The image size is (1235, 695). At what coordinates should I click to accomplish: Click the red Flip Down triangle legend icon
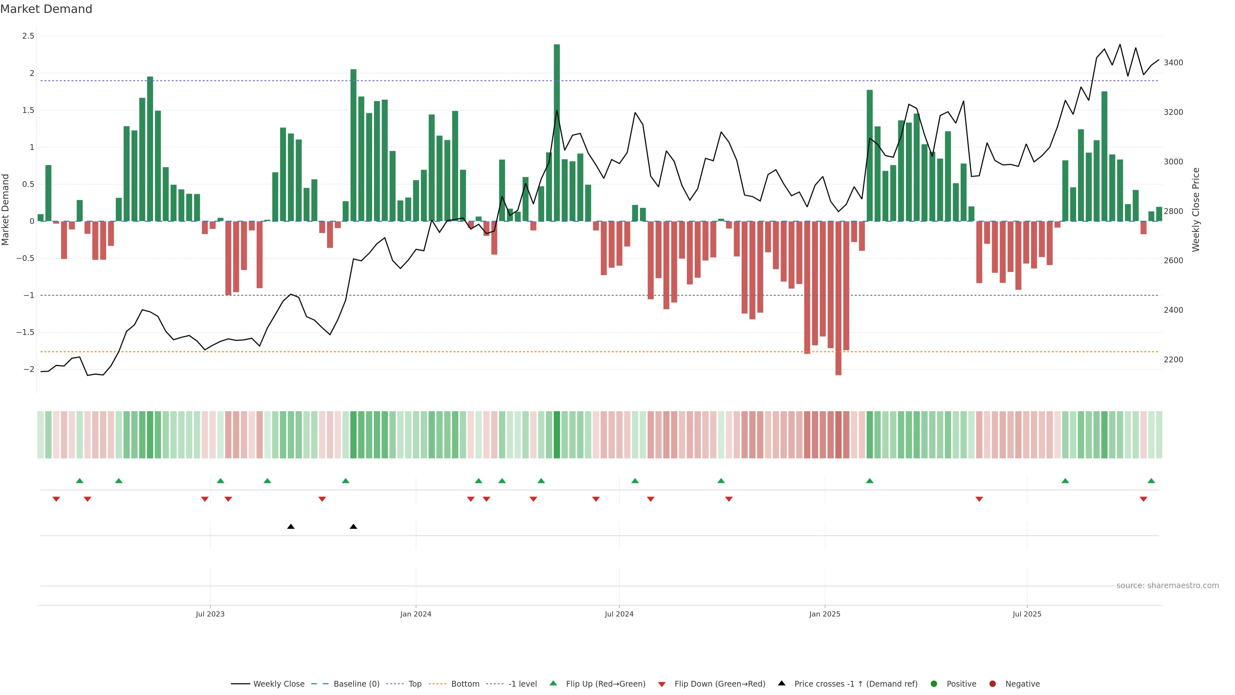click(x=662, y=684)
